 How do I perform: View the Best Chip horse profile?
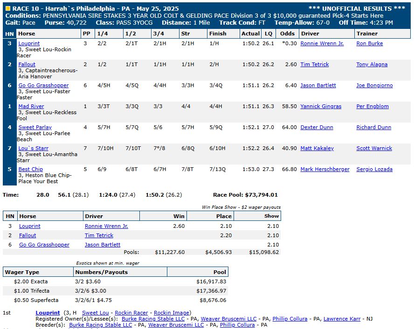tap(30, 169)
